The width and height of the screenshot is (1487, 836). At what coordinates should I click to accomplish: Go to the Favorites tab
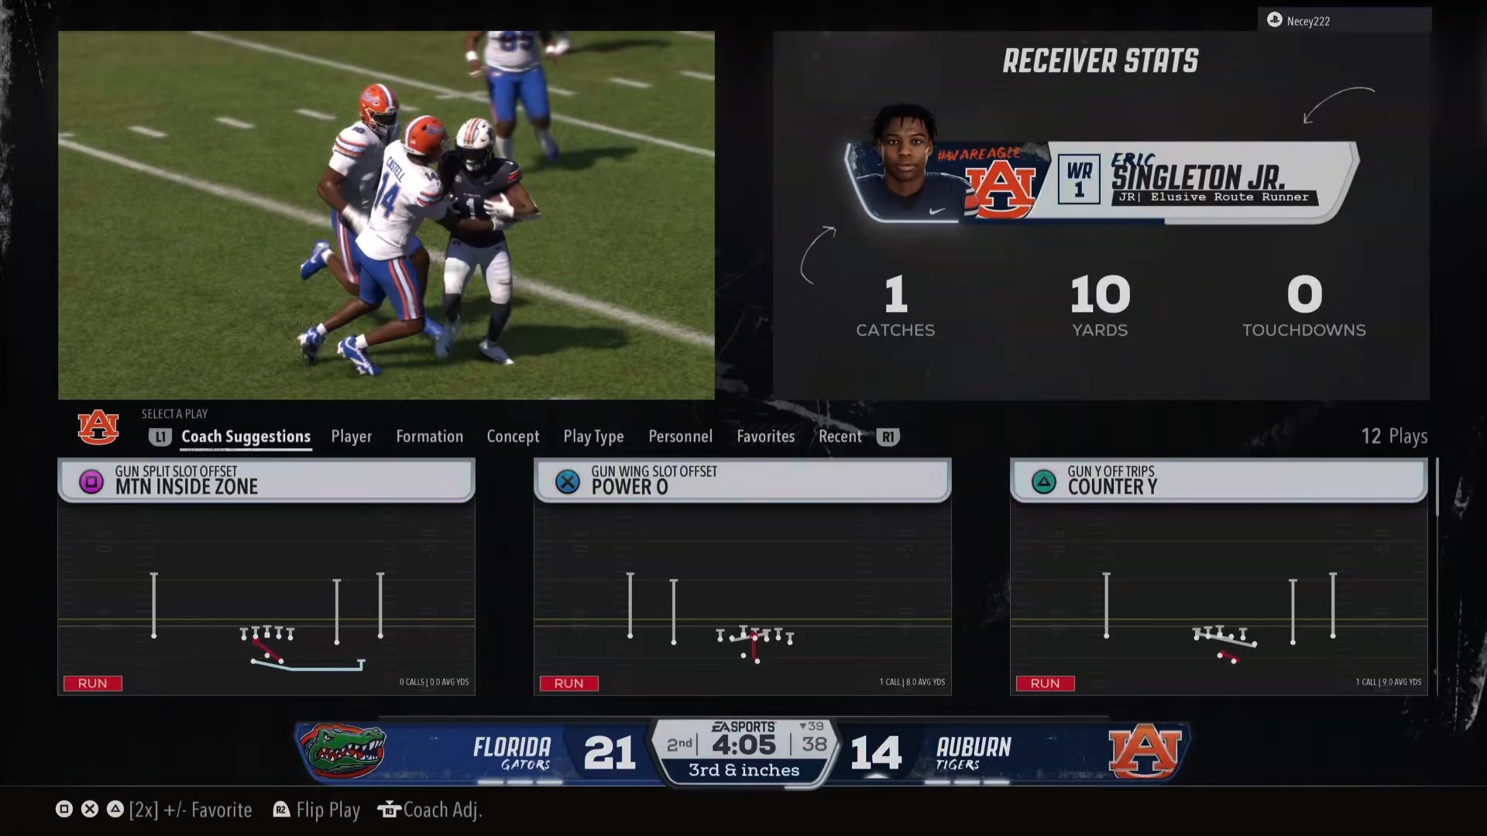[x=766, y=437]
